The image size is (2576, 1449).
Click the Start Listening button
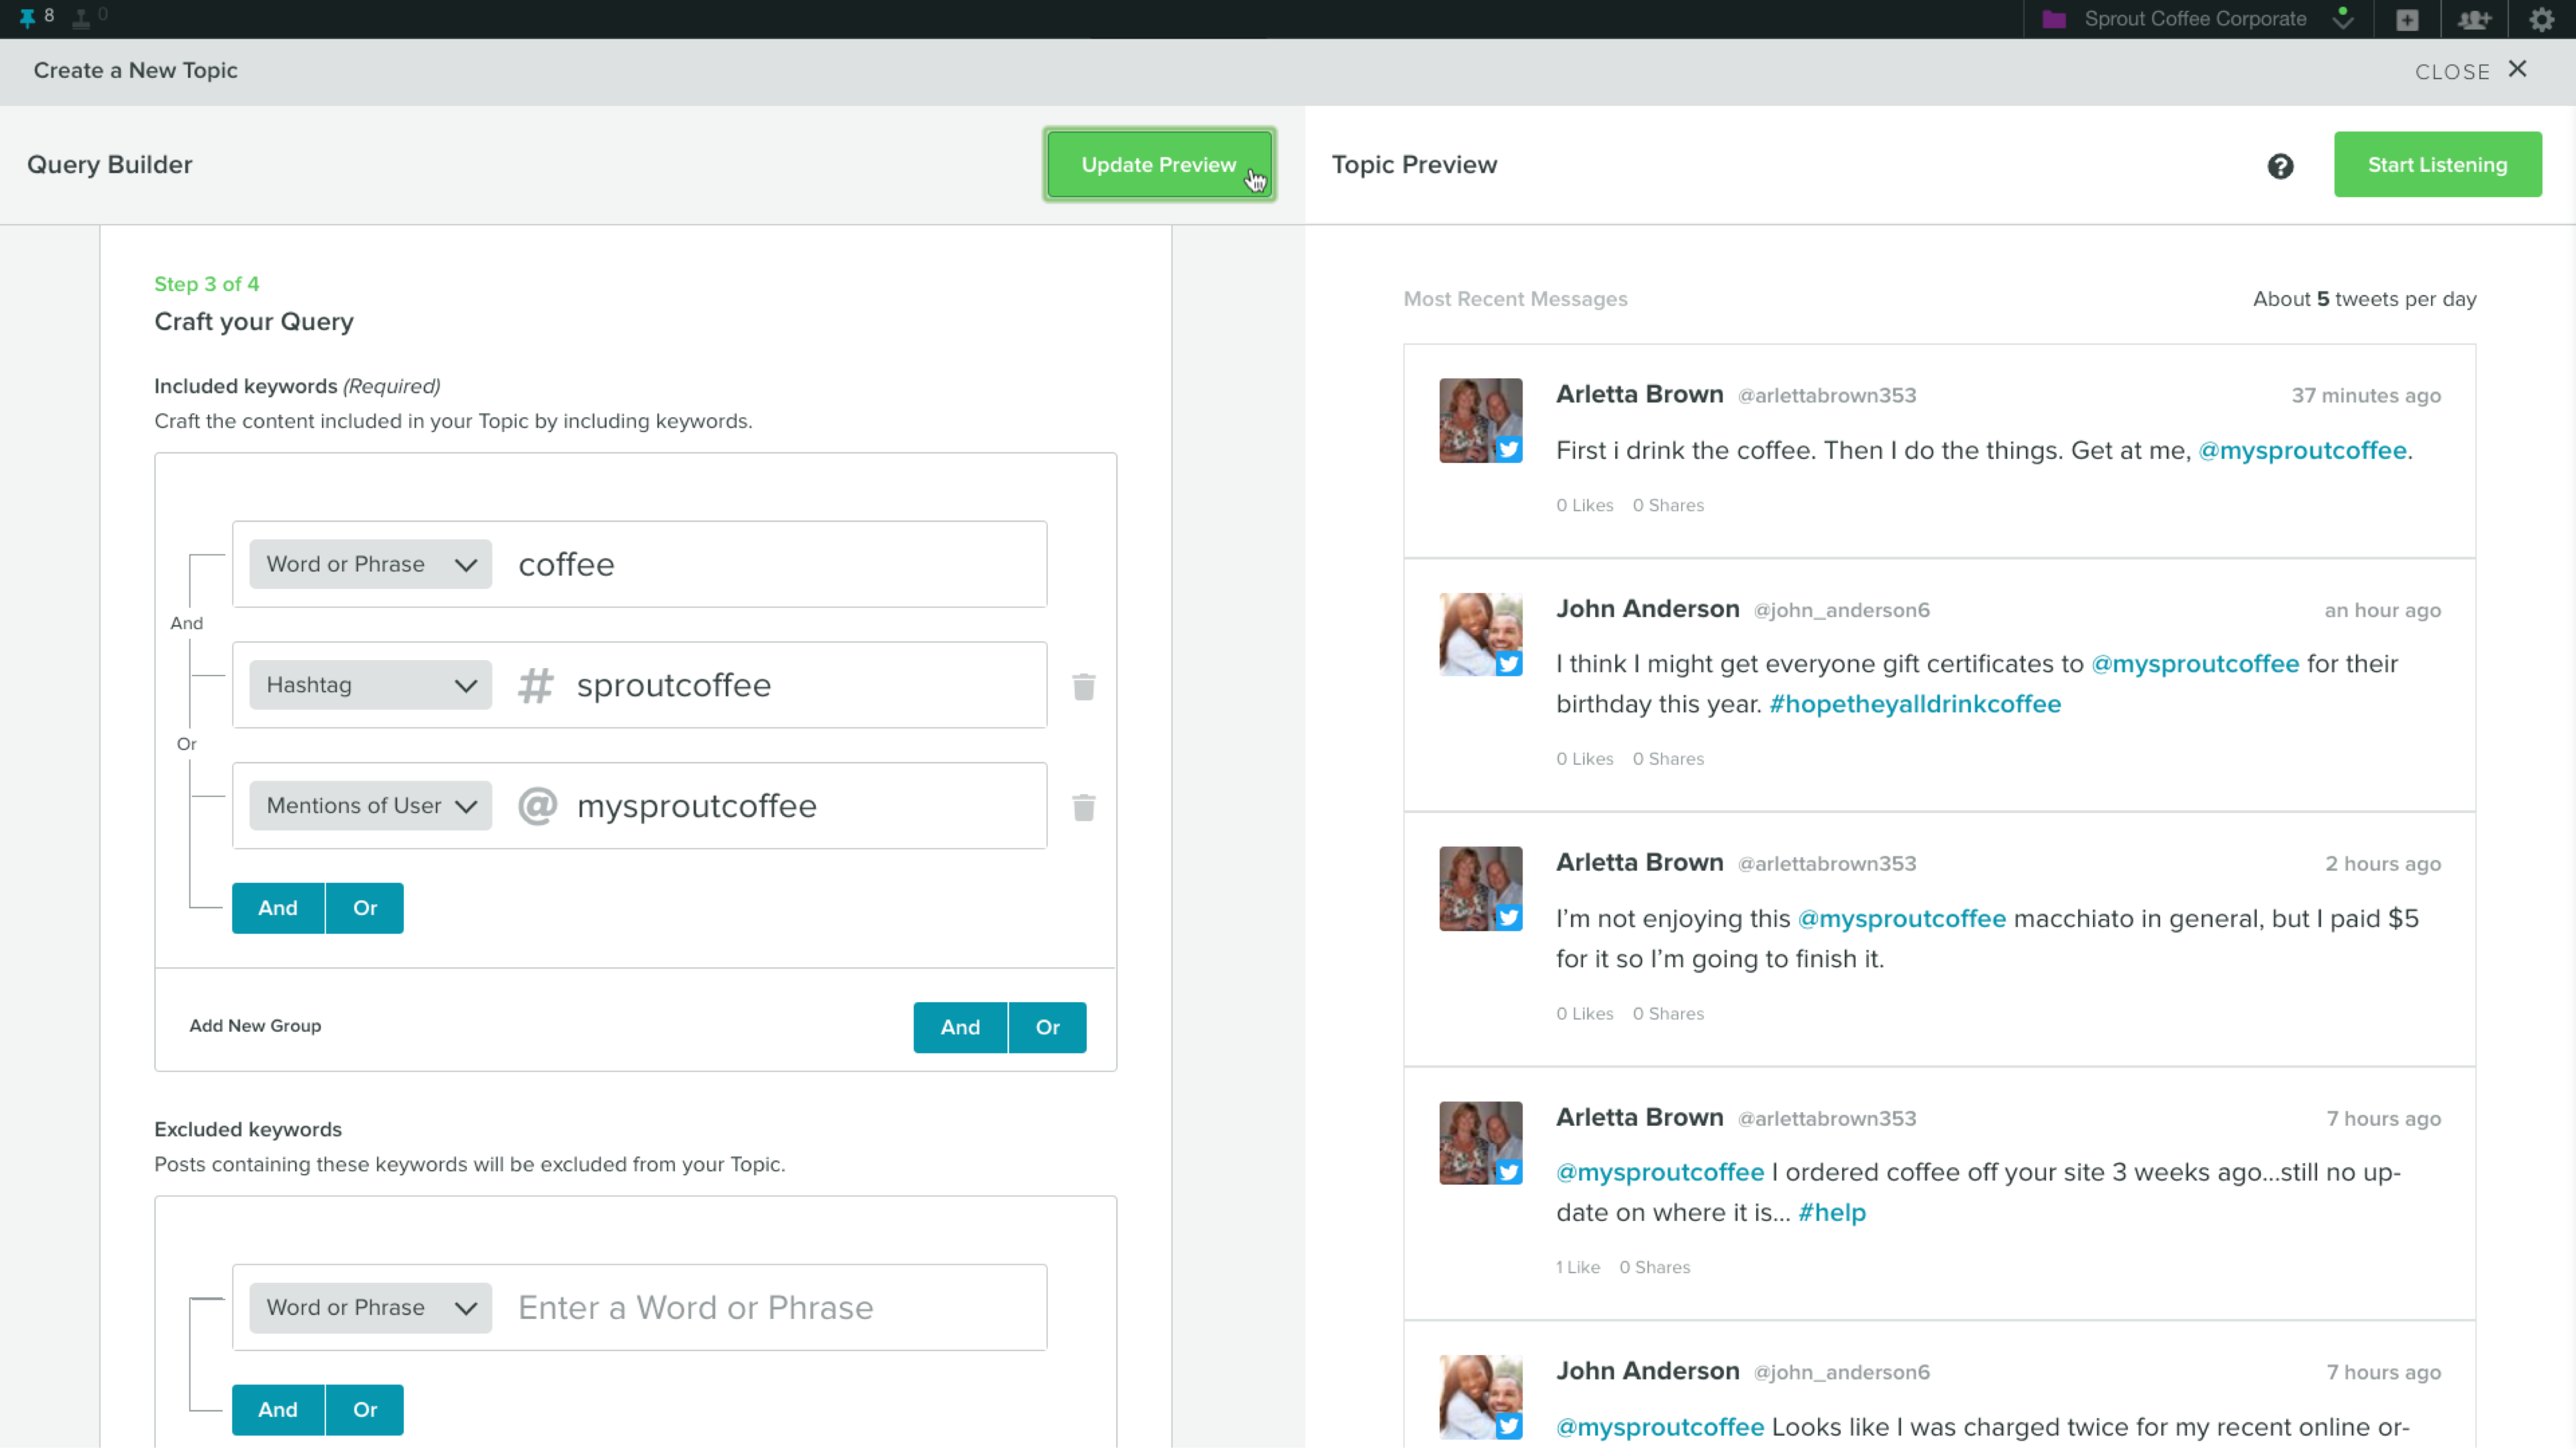(x=2437, y=165)
